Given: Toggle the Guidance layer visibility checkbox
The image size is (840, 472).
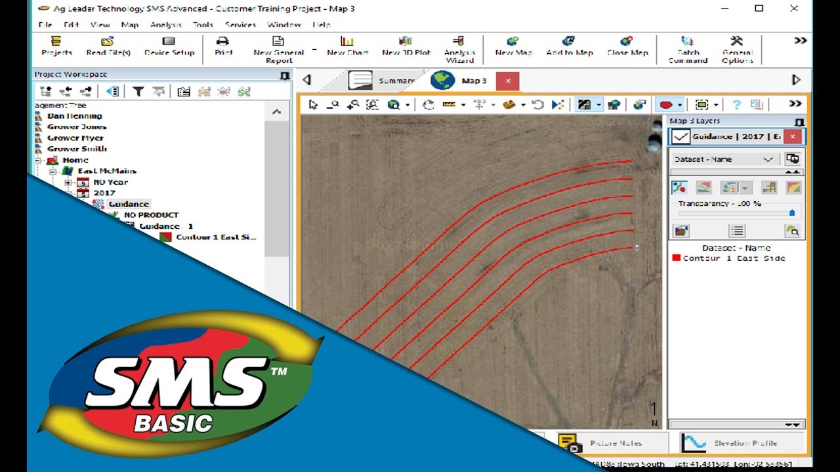Looking at the screenshot, I should [681, 136].
